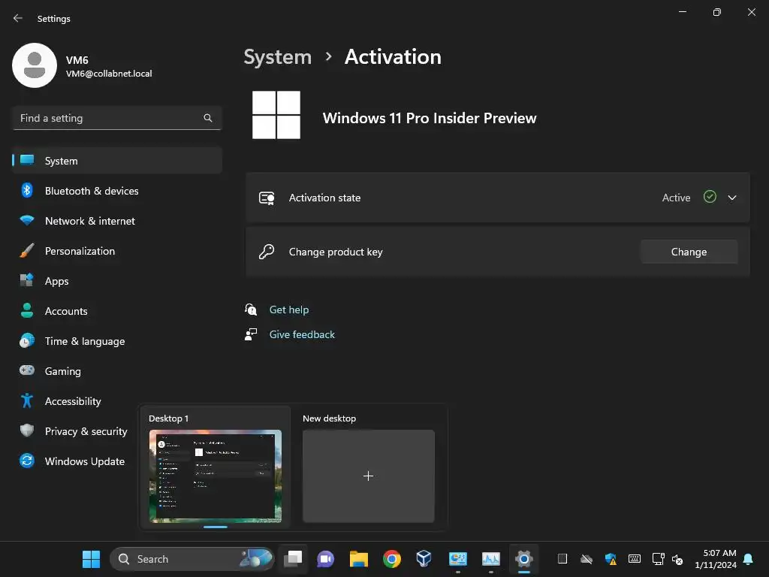Open the Windows Start menu
The width and height of the screenshot is (769, 577).
91,559
